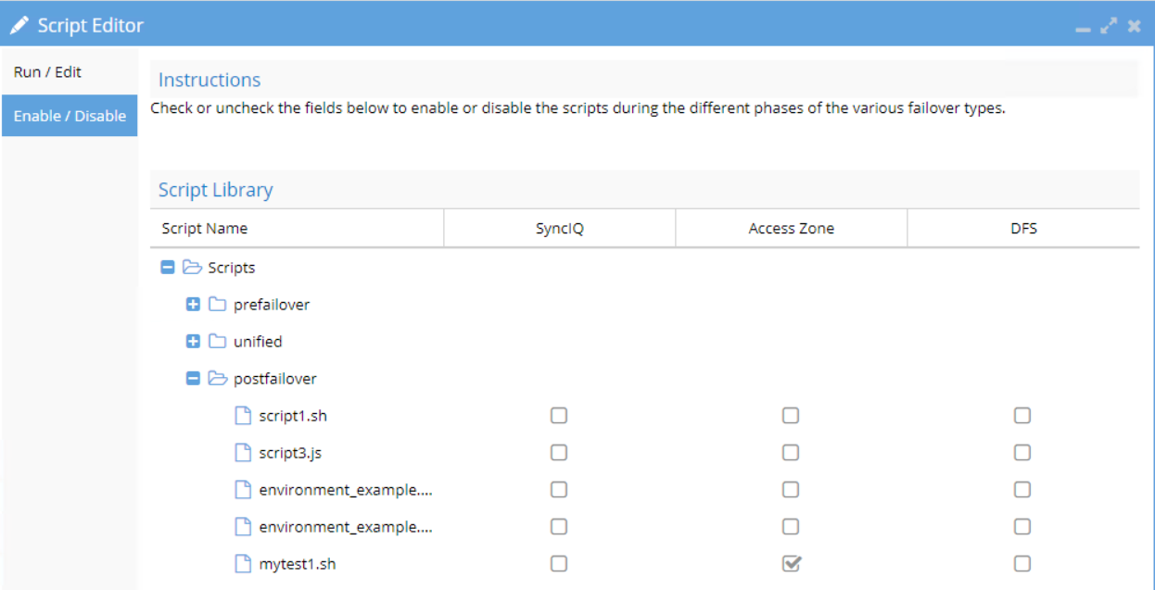The width and height of the screenshot is (1155, 590).
Task: Click the unified folder icon
Action: tap(217, 342)
